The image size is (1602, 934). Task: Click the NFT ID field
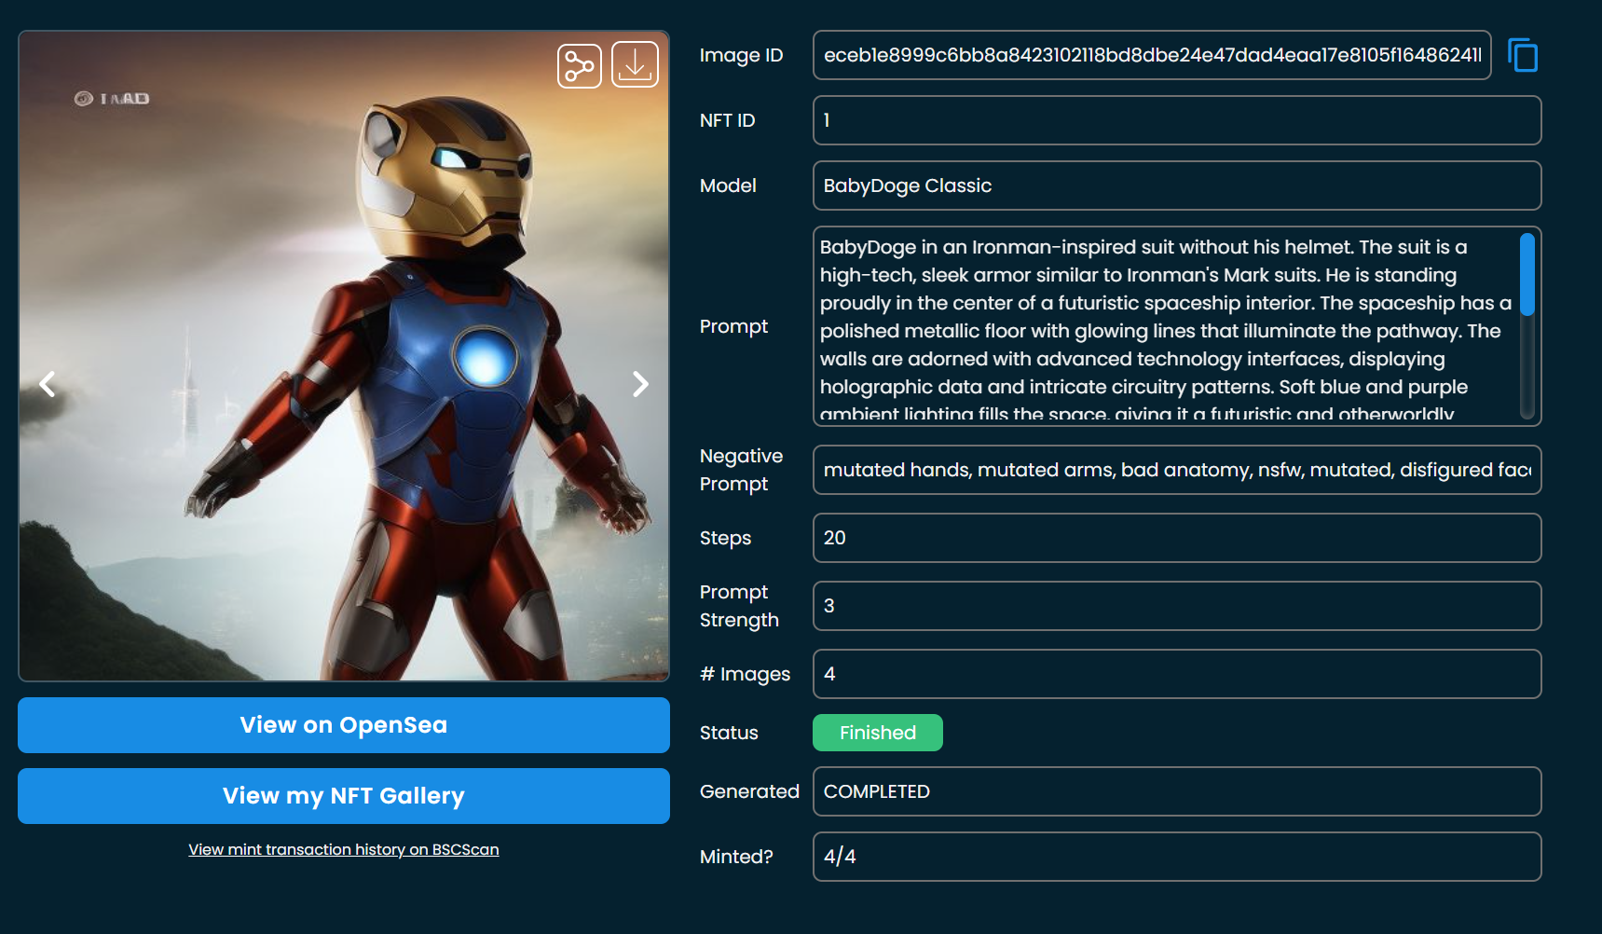click(x=1177, y=120)
